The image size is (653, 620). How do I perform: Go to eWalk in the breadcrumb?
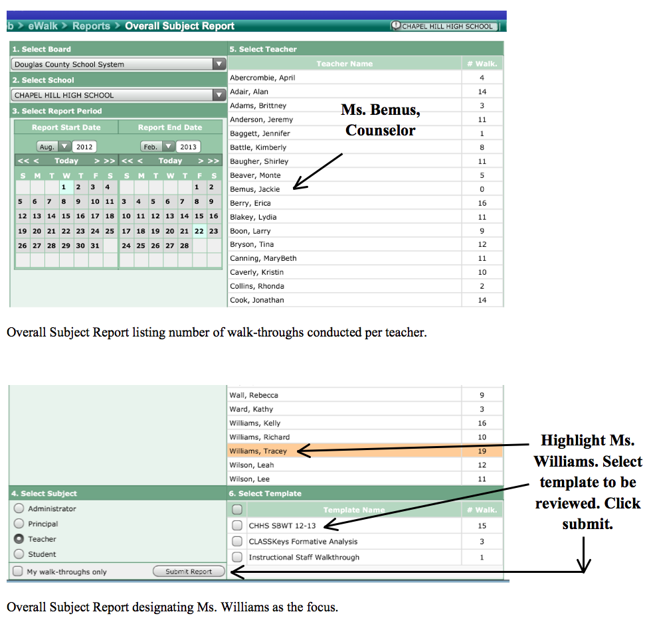pyautogui.click(x=43, y=26)
